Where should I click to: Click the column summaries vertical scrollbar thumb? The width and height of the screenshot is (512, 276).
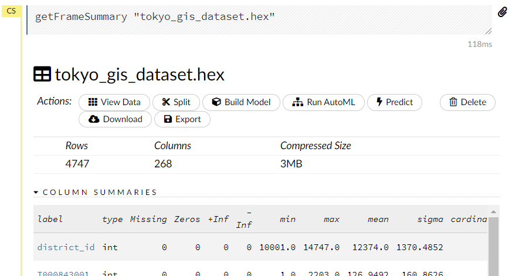[494, 247]
